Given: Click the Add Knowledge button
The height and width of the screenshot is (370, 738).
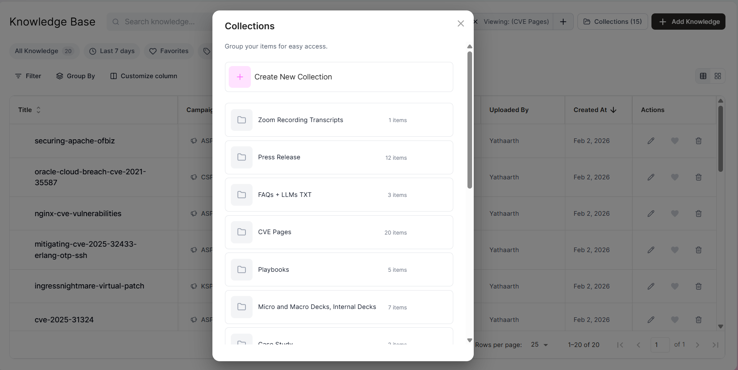Looking at the screenshot, I should pyautogui.click(x=688, y=22).
